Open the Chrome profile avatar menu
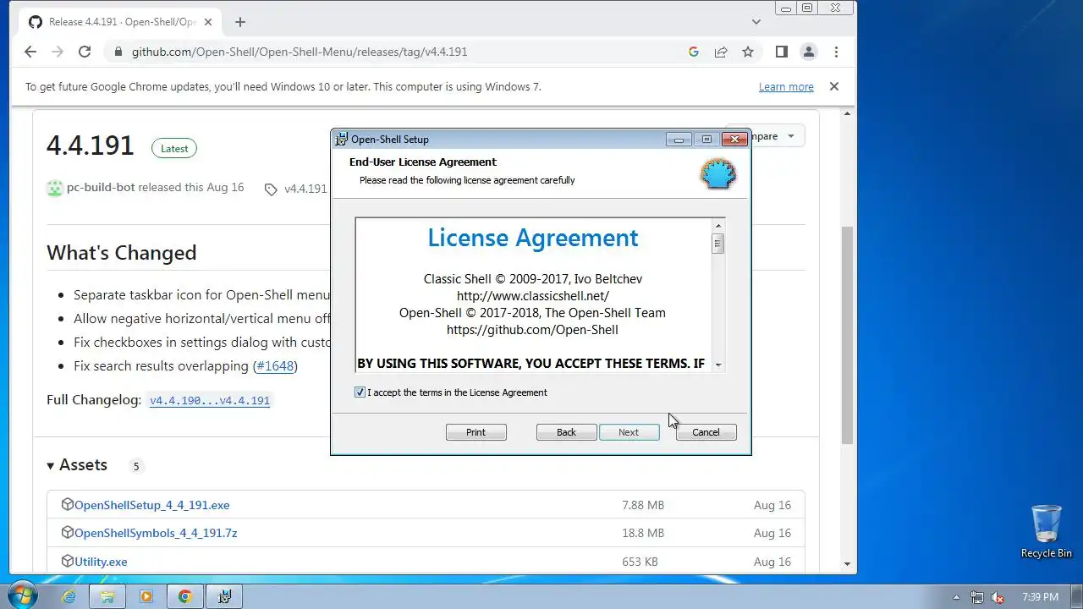The height and width of the screenshot is (609, 1083). (809, 52)
